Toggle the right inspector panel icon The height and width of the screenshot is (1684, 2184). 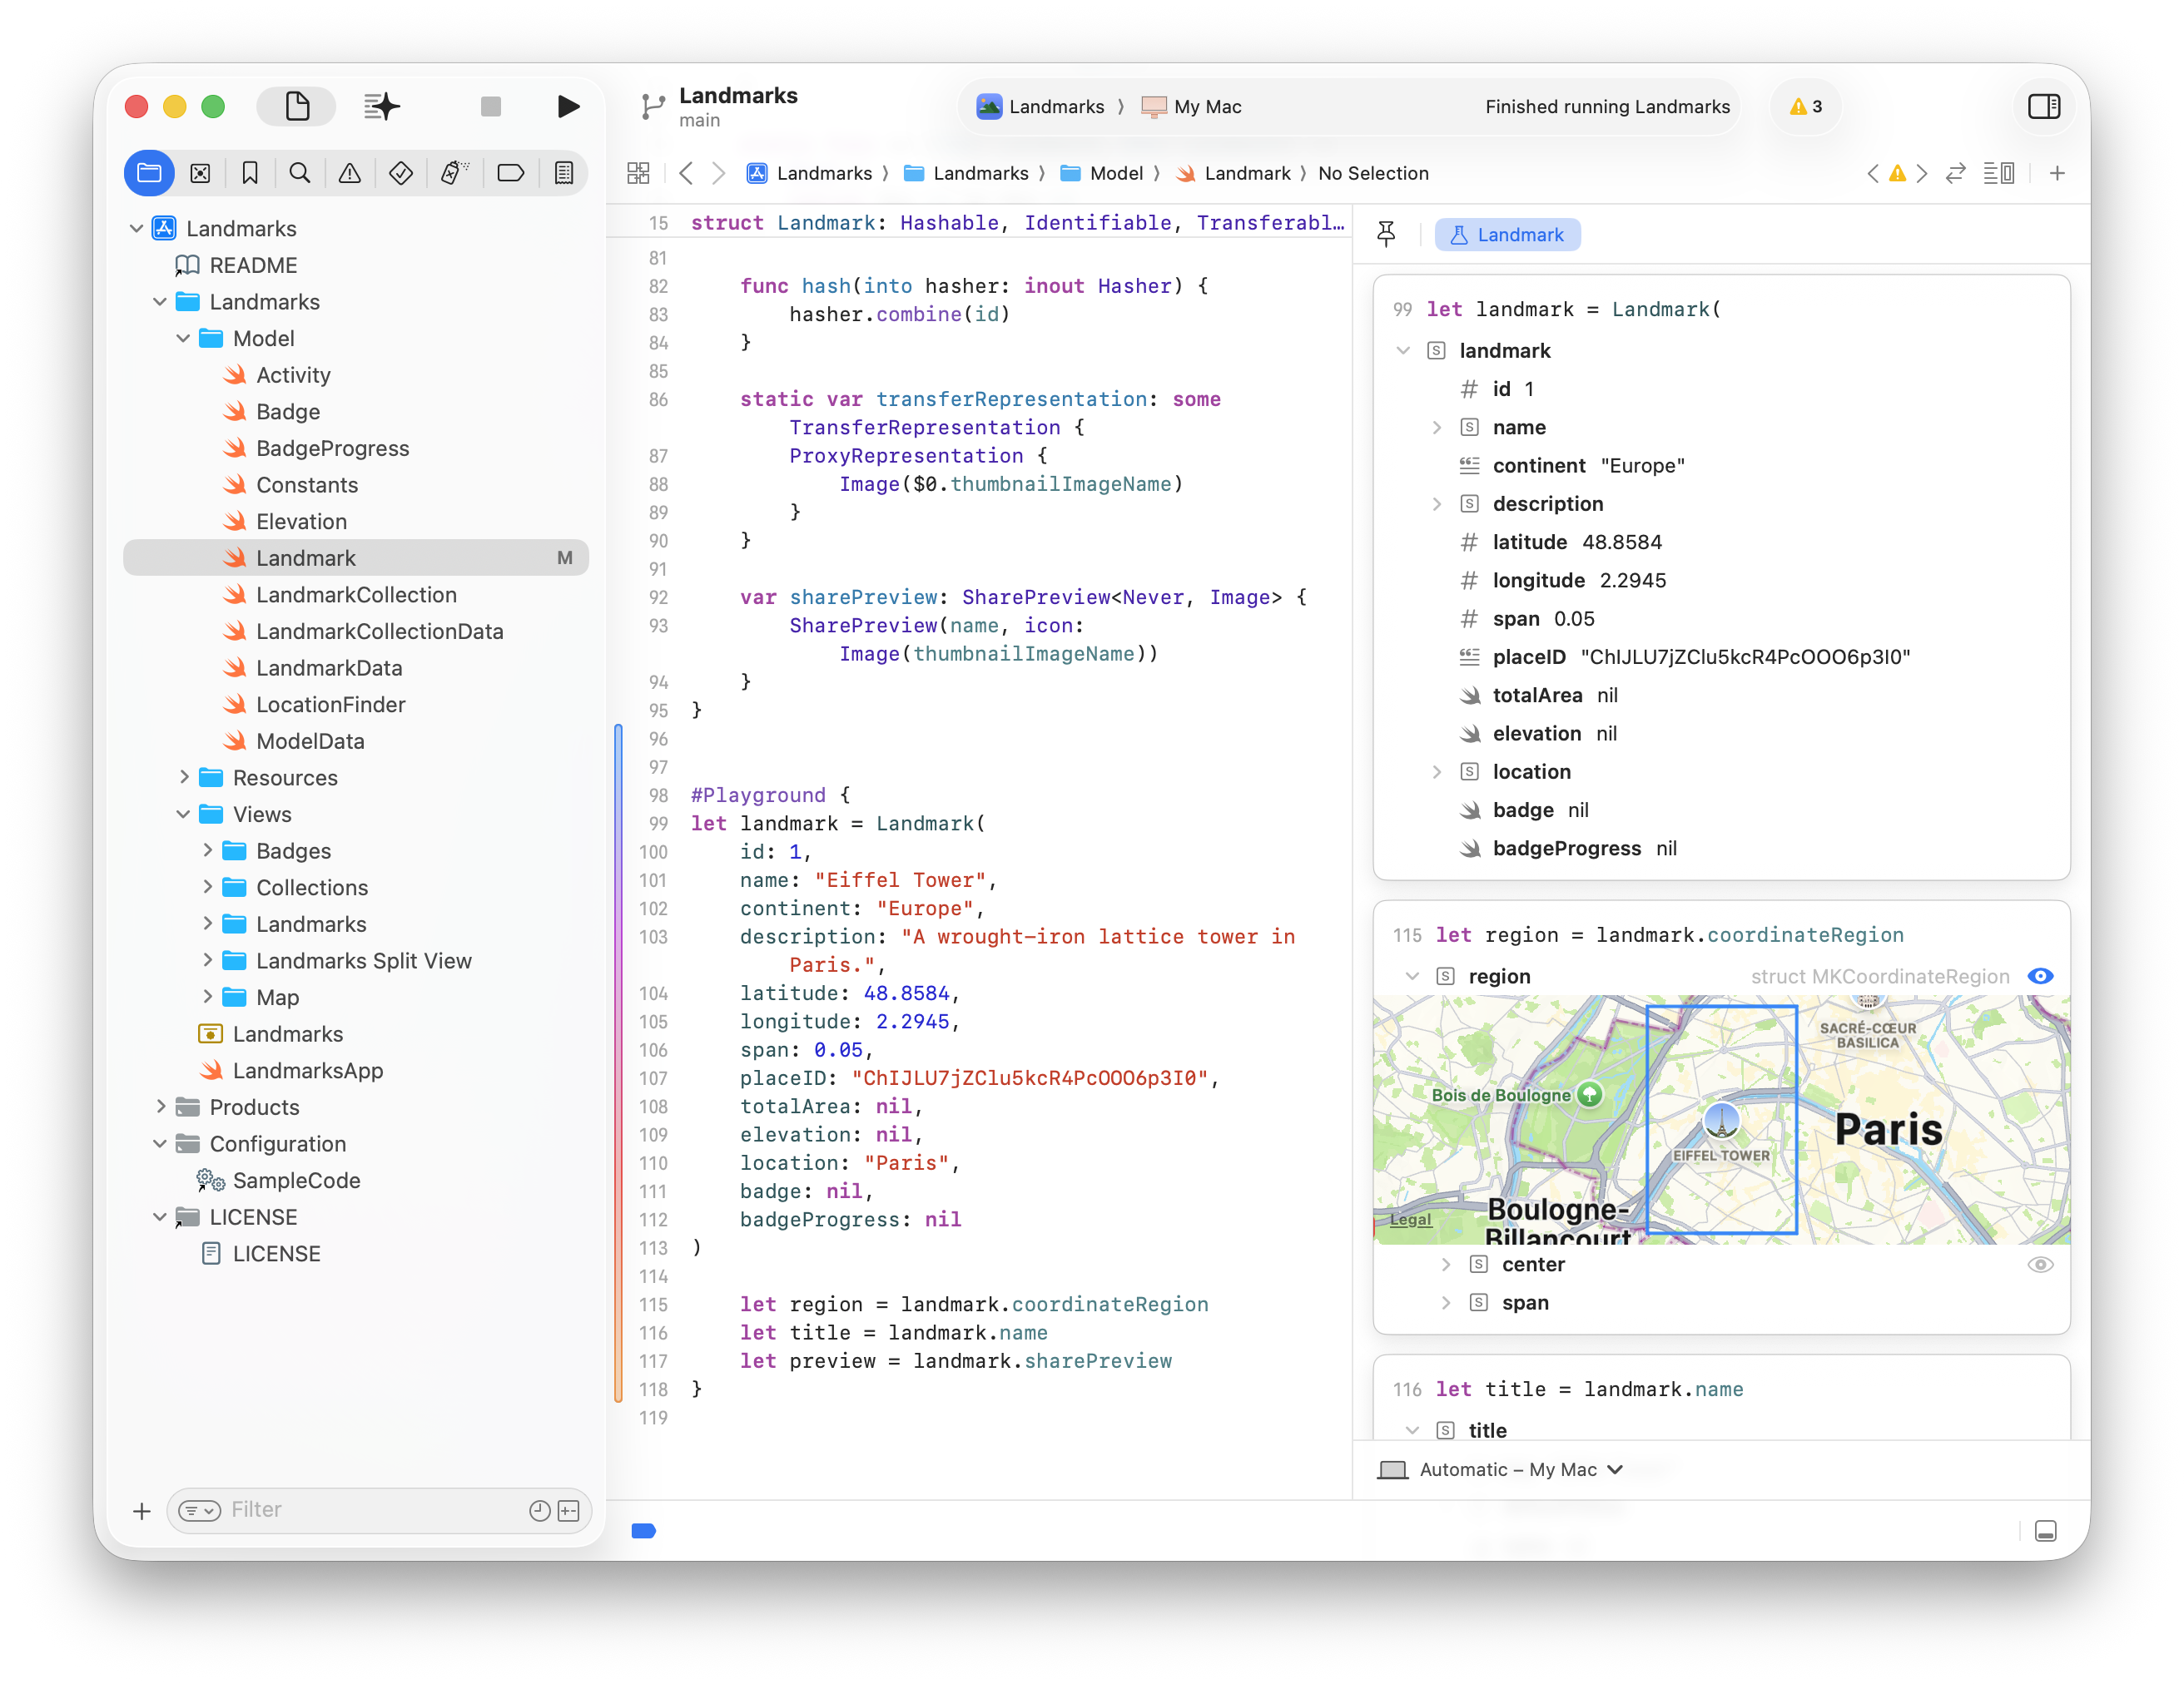(x=2045, y=106)
